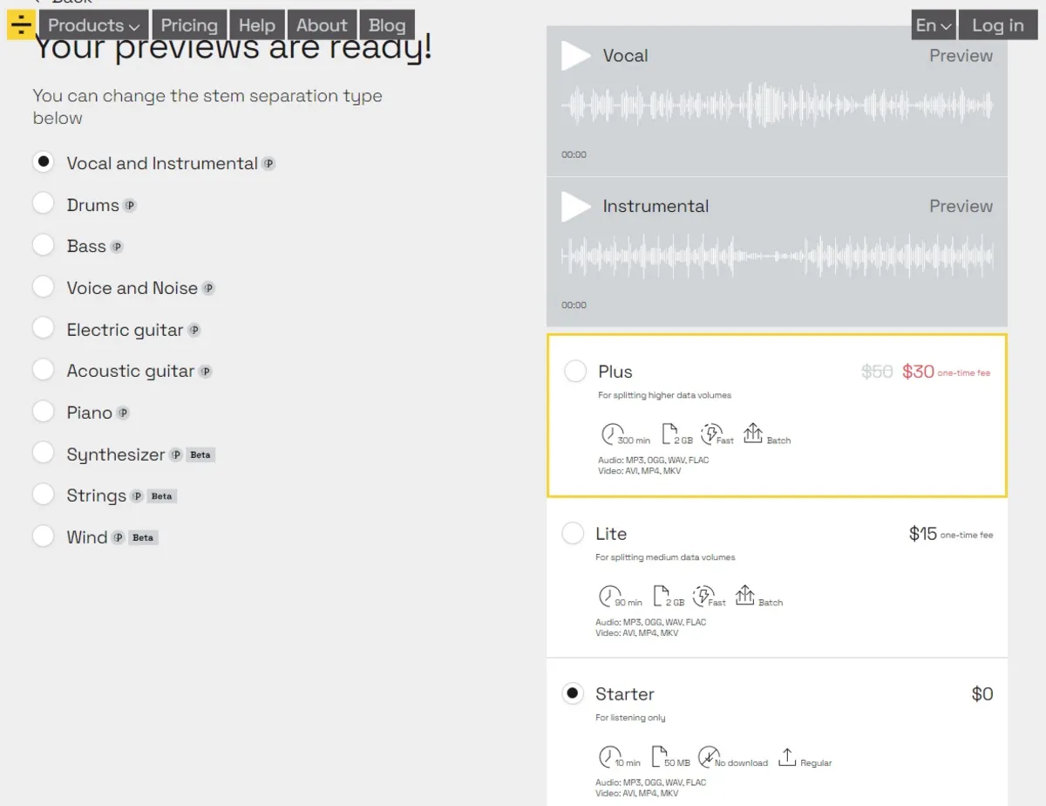Click the $30 one-time fee price
The width and height of the screenshot is (1046, 806).
946,372
